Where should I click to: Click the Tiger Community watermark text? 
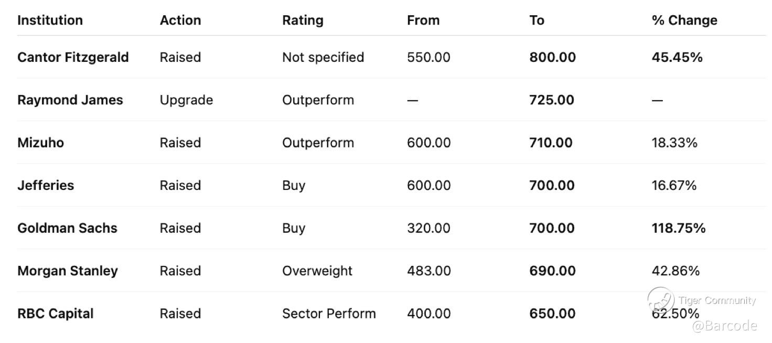click(x=717, y=301)
